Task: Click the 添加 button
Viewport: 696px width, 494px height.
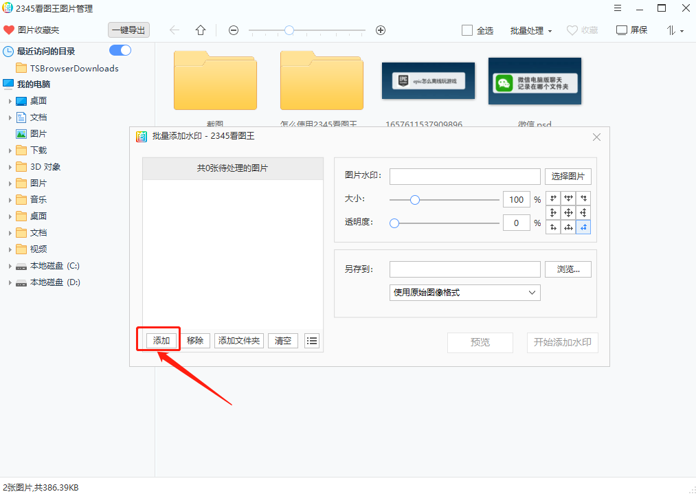Action: [x=161, y=341]
